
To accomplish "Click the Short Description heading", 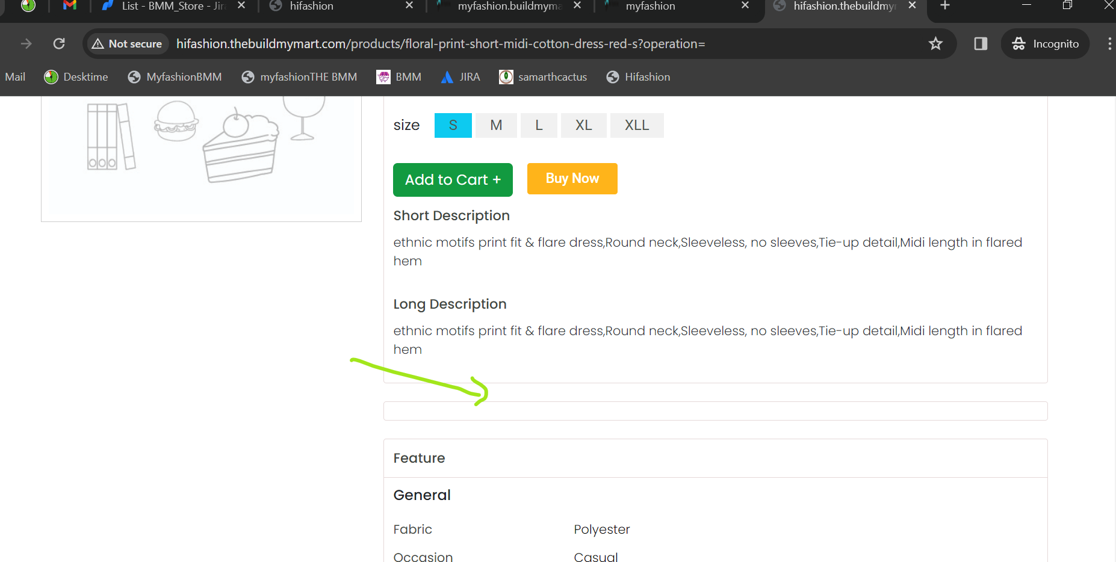I will pos(451,215).
